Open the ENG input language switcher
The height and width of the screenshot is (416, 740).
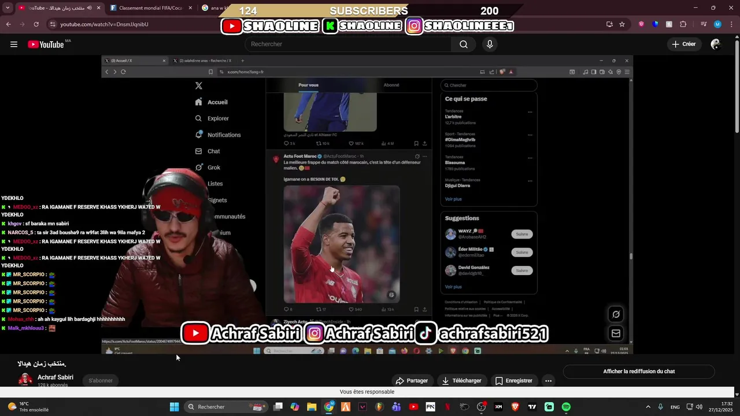click(675, 407)
